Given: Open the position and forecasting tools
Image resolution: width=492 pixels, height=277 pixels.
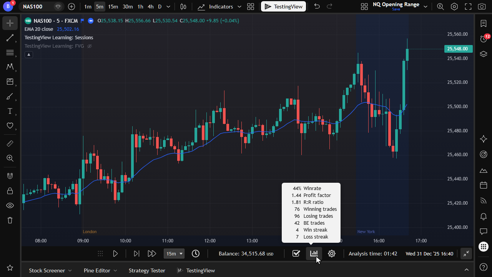Looking at the screenshot, I should [10, 82].
